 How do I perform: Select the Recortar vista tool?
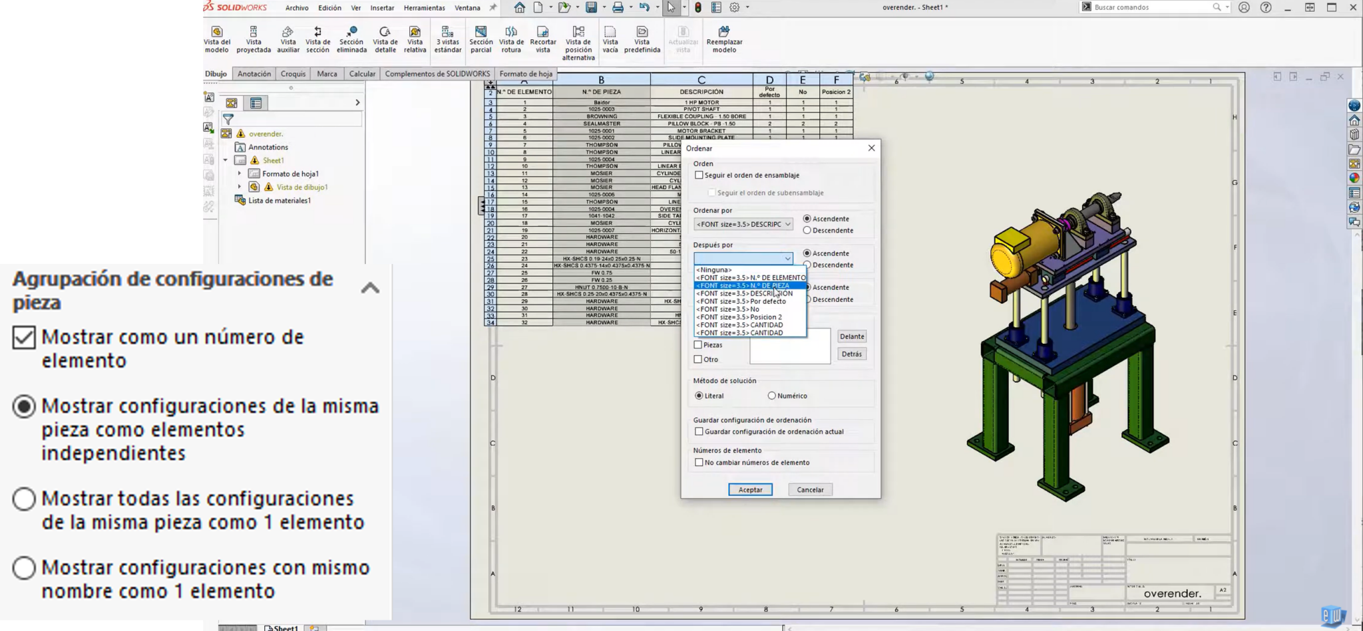click(x=542, y=39)
